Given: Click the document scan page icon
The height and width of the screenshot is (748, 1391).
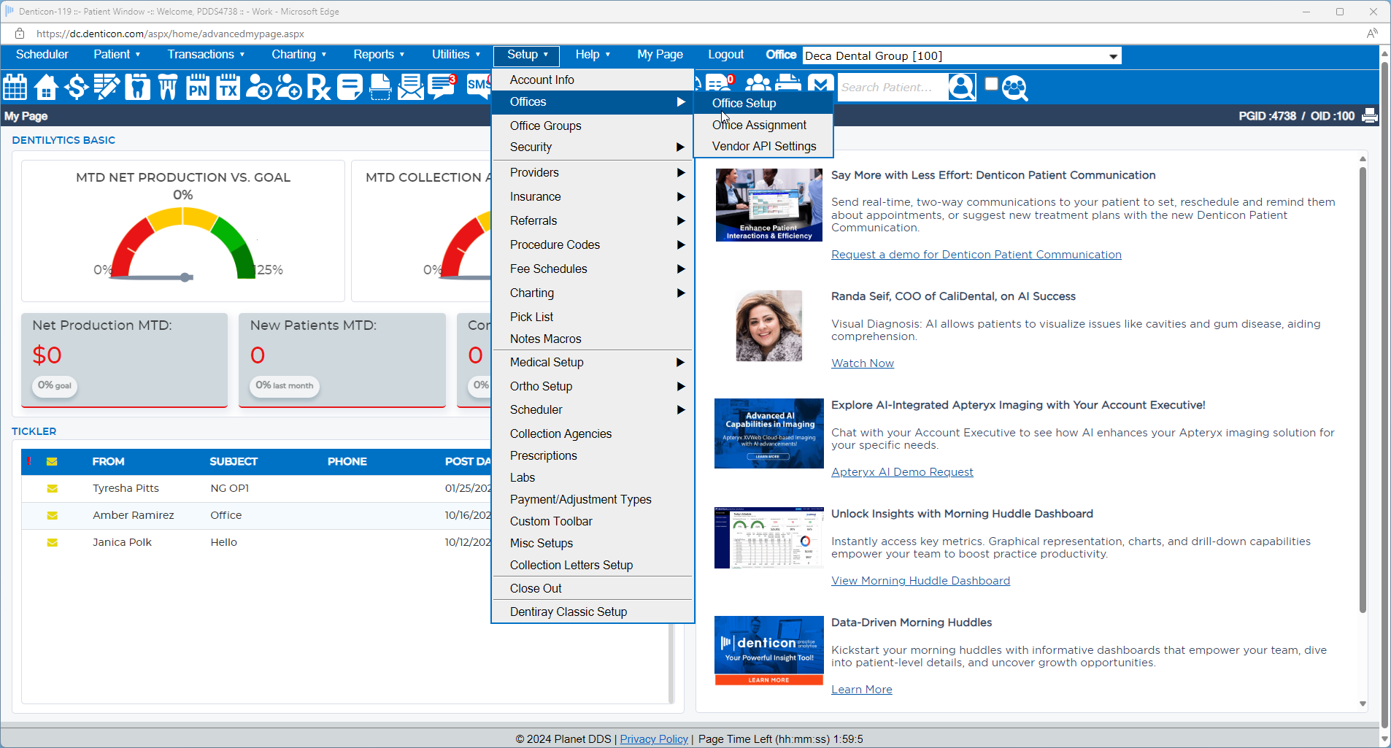Looking at the screenshot, I should click(380, 87).
